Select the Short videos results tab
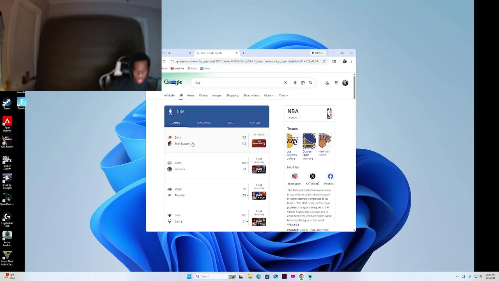This screenshot has width=499, height=281. 251,95
